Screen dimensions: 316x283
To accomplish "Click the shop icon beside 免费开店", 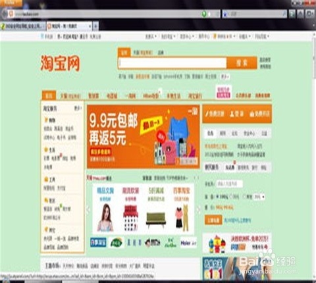I will click(x=251, y=114).
